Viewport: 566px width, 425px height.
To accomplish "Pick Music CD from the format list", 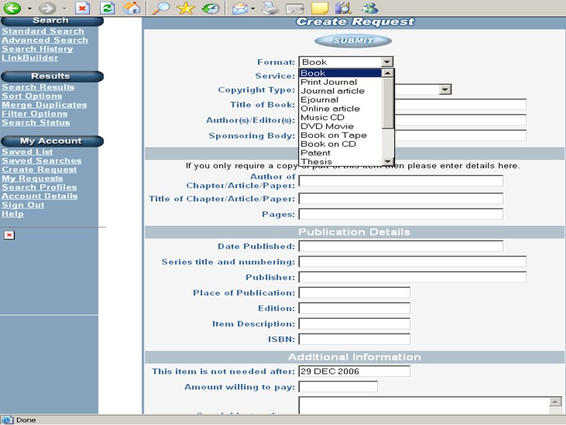I will pyautogui.click(x=340, y=117).
